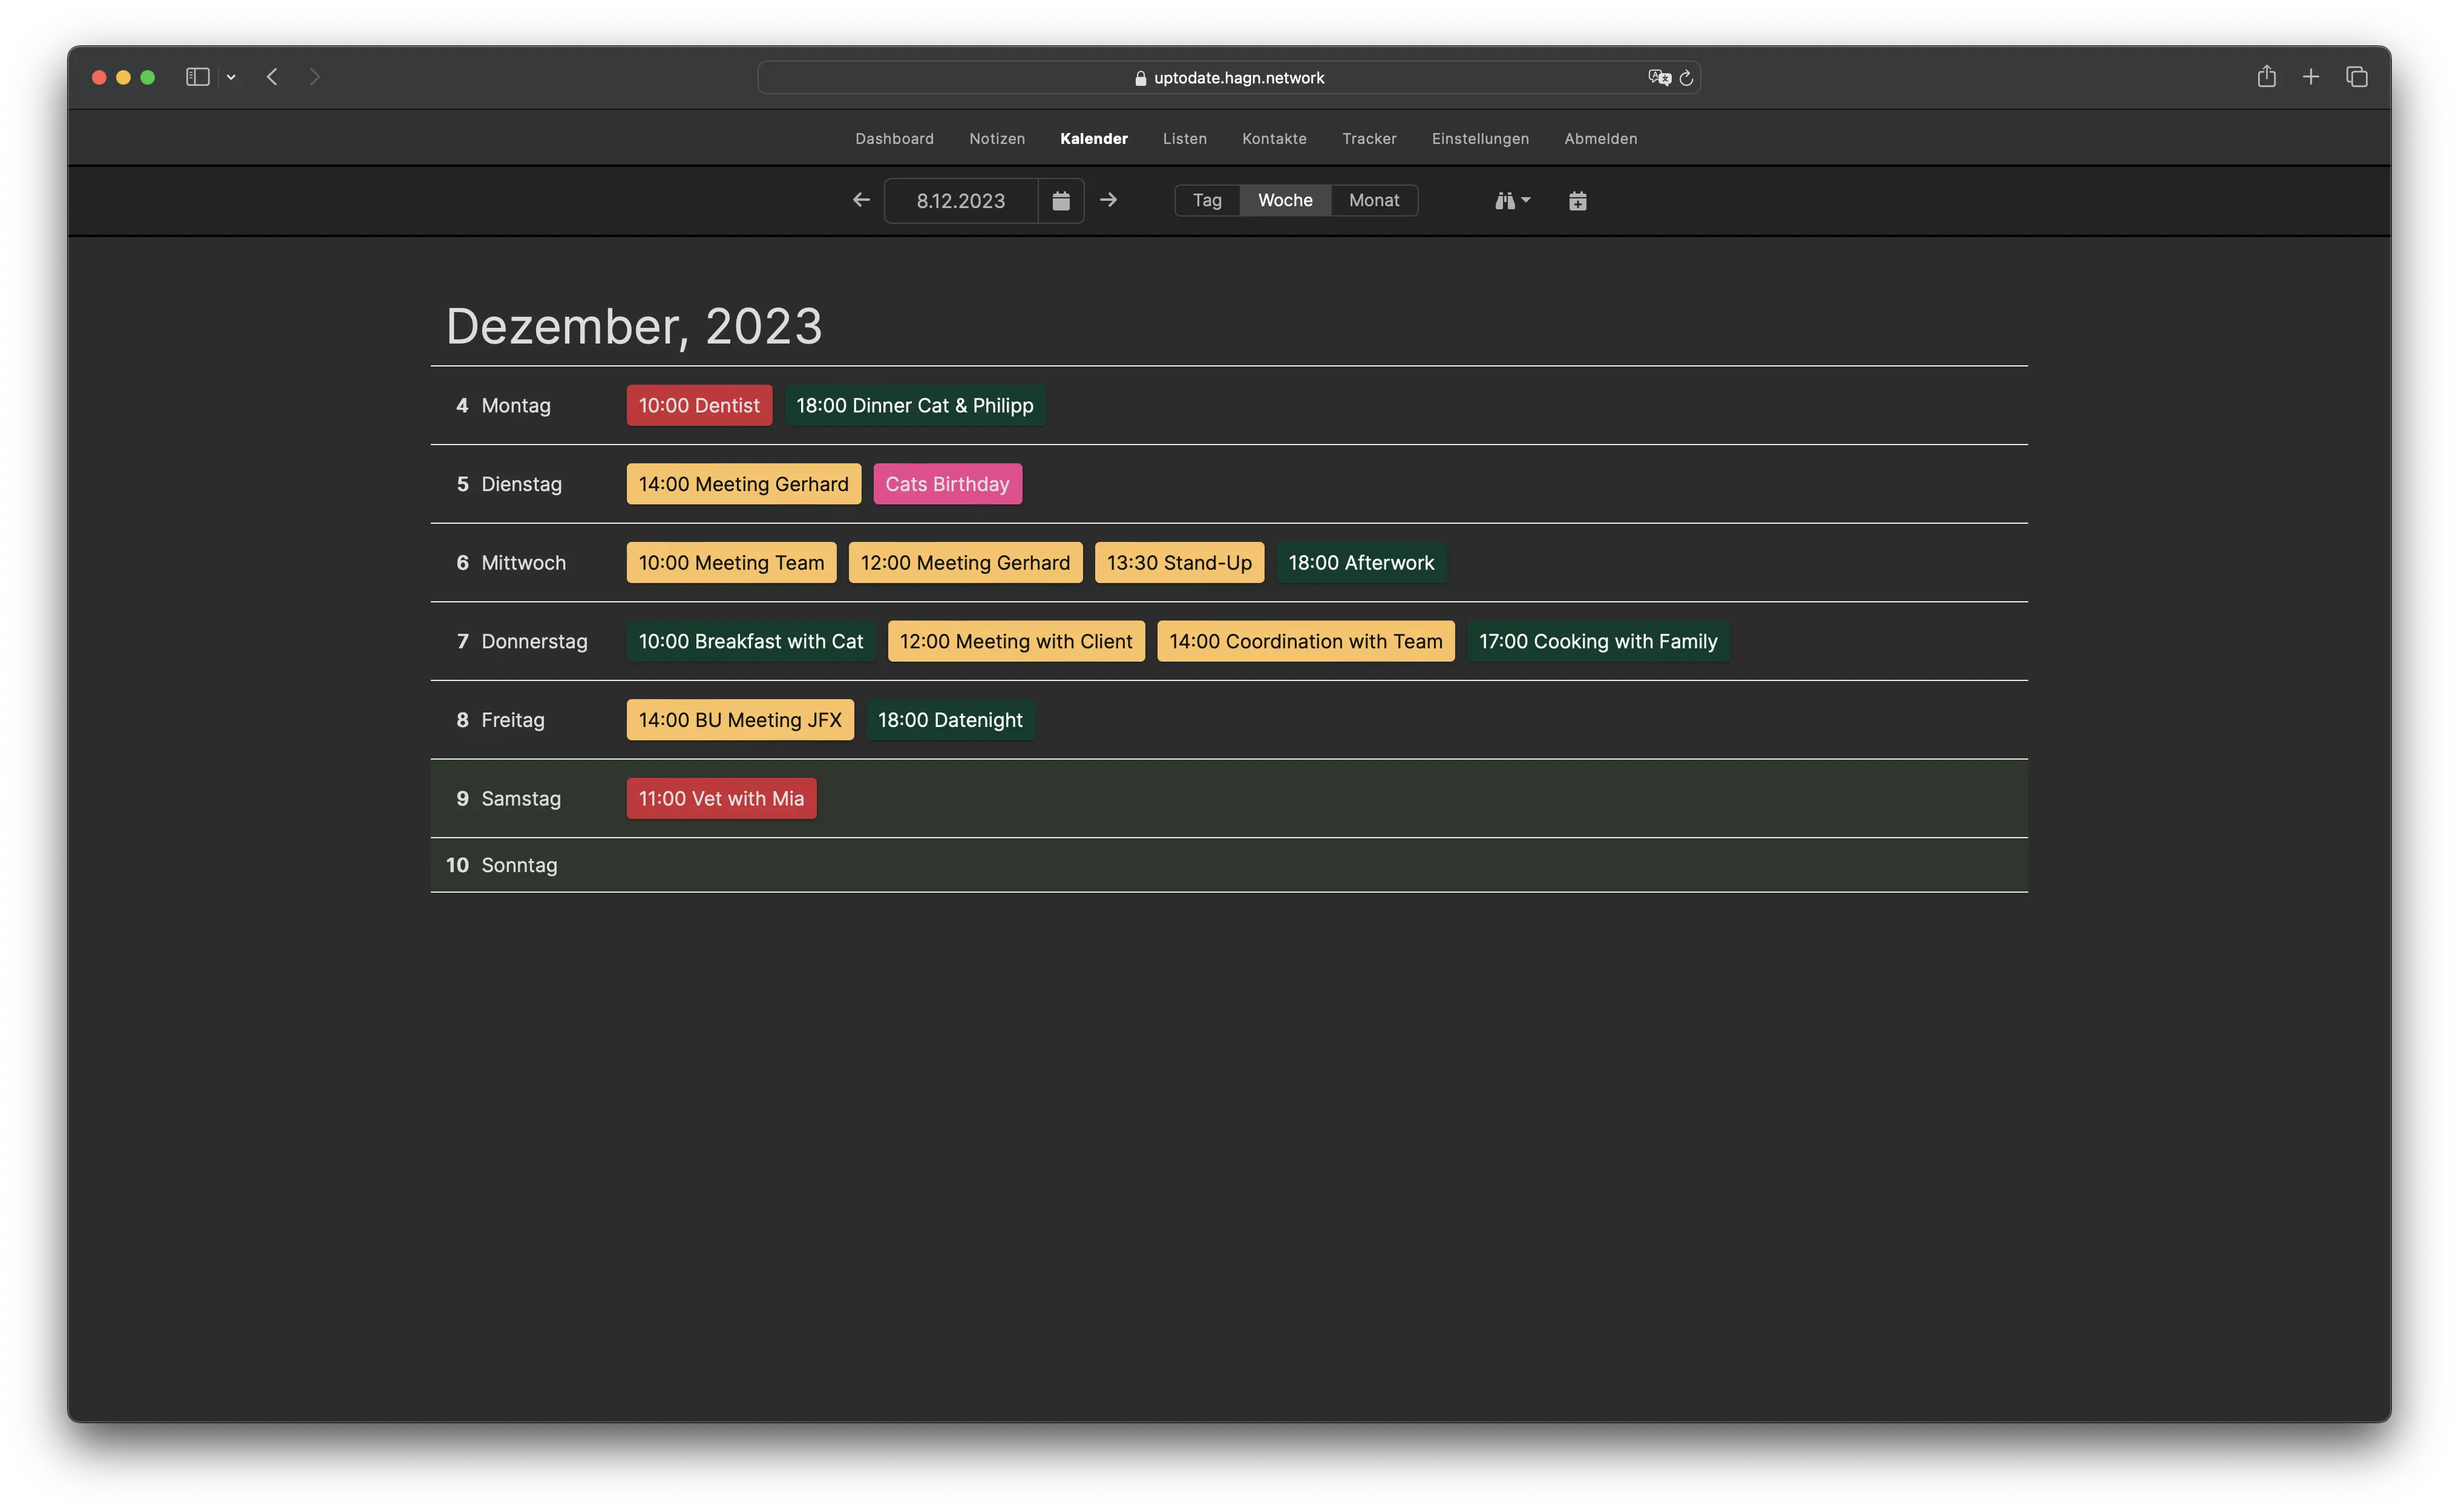This screenshot has width=2459, height=1512.
Task: Open the pink Cats Birthday event
Action: (x=946, y=484)
